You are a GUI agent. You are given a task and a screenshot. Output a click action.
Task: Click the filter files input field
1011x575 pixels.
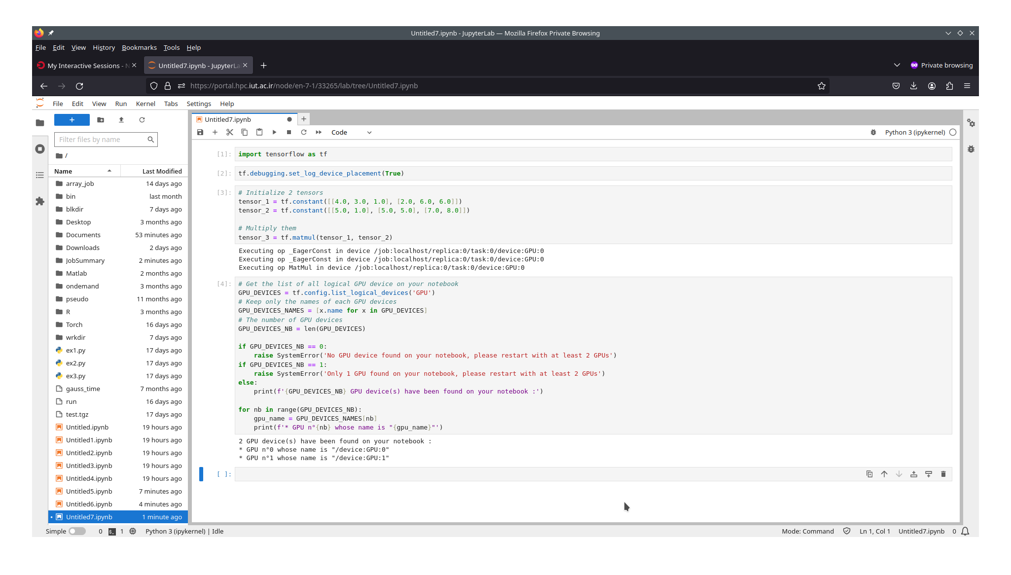pyautogui.click(x=106, y=139)
